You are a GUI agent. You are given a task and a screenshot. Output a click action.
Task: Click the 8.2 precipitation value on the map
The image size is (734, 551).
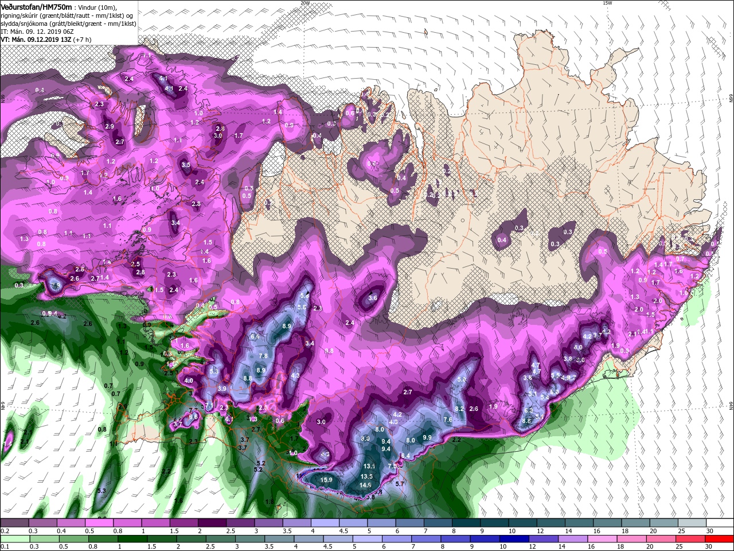[459, 409]
